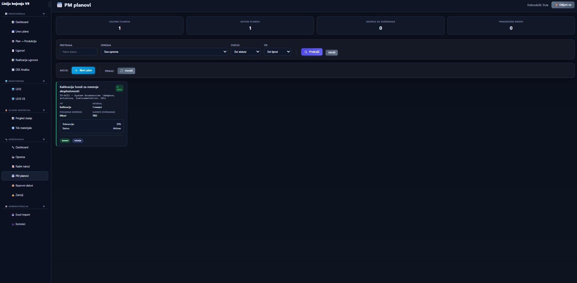The height and width of the screenshot is (283, 577).
Task: Click the Pregled stanja icon
Action: click(13, 118)
